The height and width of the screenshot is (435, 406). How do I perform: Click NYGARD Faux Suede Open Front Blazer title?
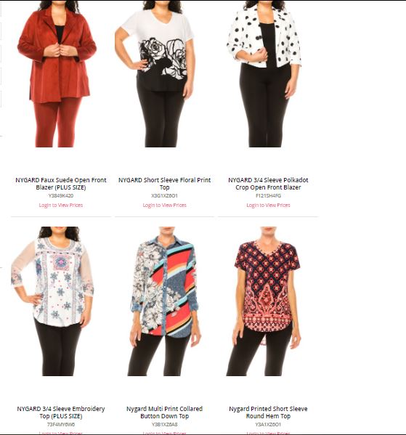(x=61, y=184)
